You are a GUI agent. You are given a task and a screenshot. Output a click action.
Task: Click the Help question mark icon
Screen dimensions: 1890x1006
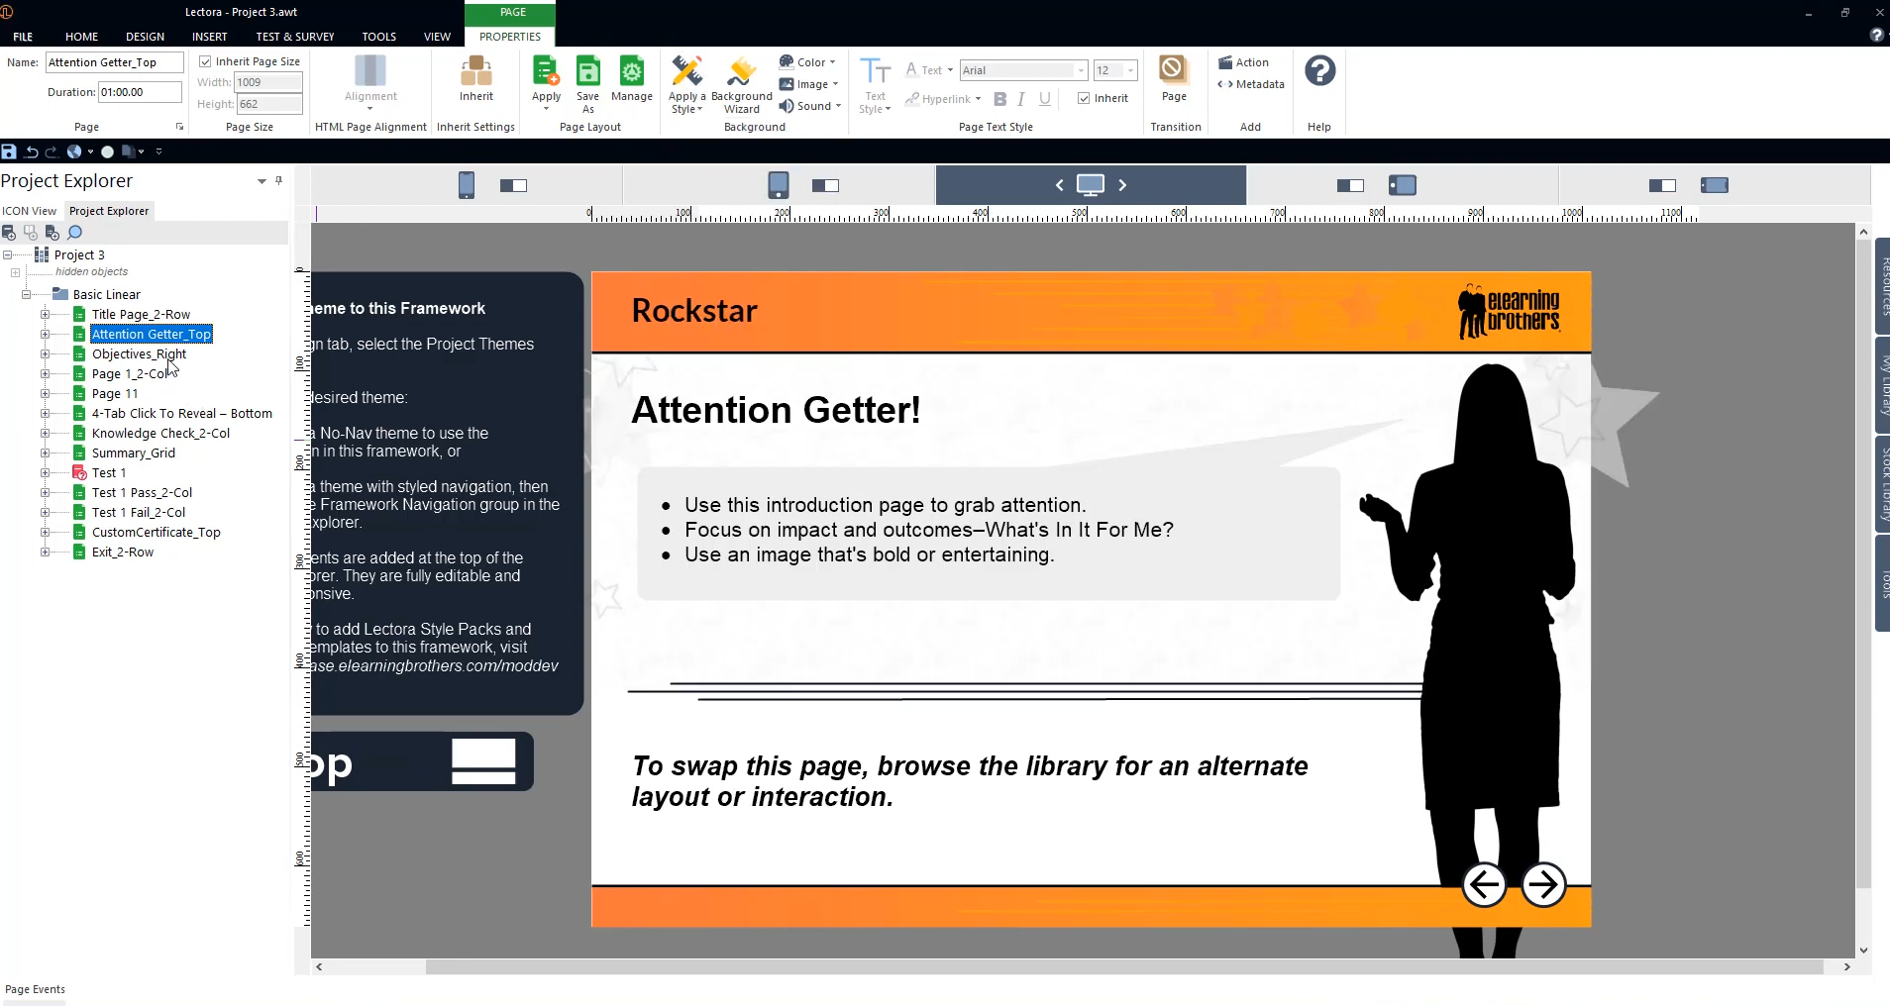coord(1319,71)
